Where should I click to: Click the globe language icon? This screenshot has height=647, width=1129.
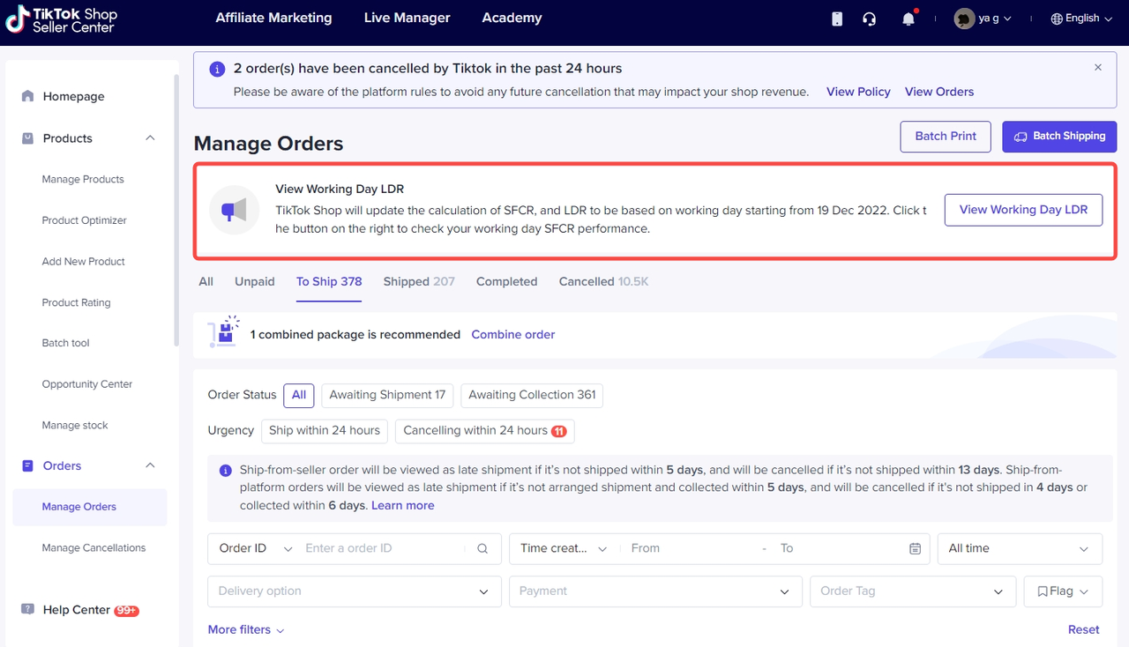tap(1057, 19)
